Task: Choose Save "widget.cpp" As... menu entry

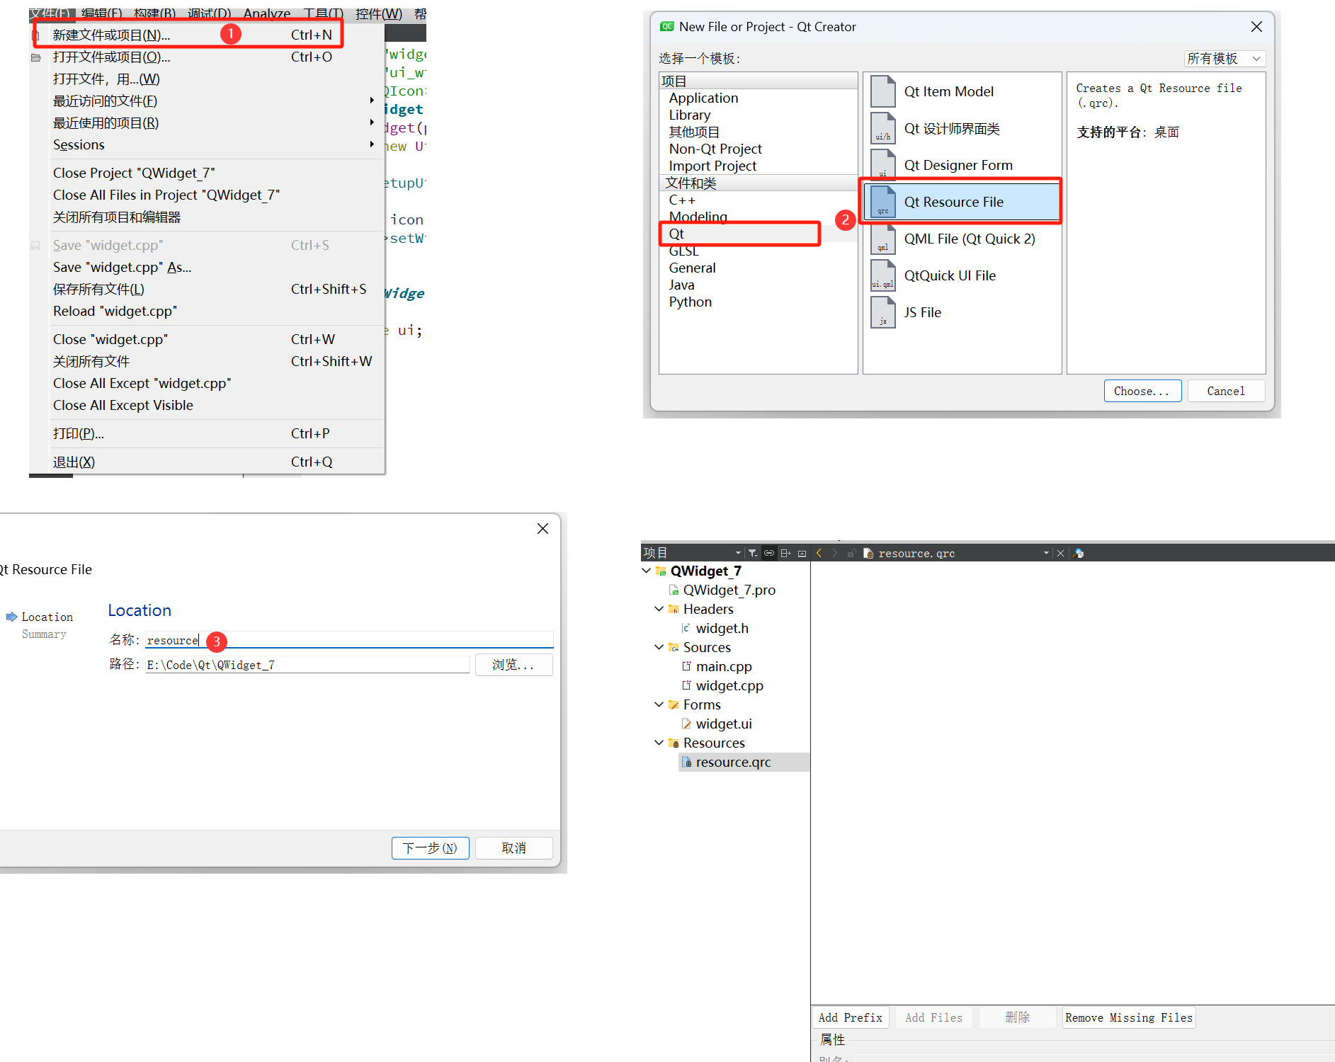Action: pos(207,267)
